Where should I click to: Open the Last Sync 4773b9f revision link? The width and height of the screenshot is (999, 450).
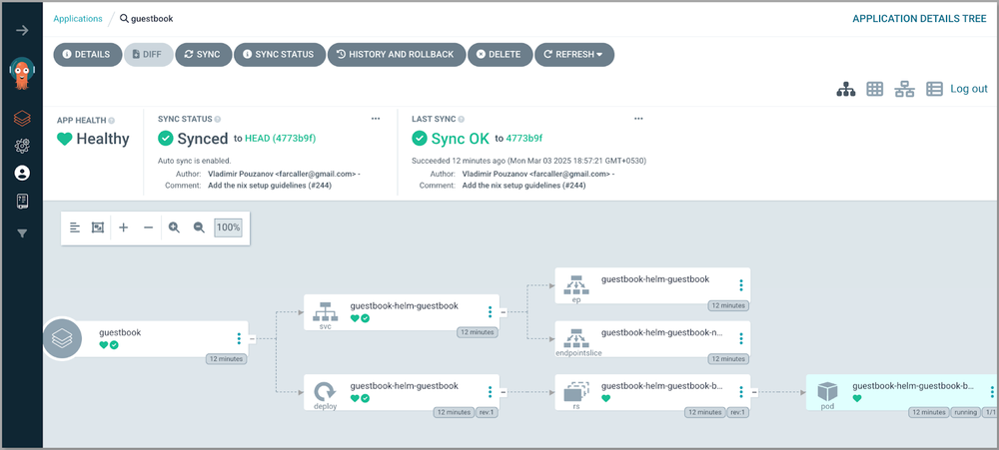[x=523, y=138]
